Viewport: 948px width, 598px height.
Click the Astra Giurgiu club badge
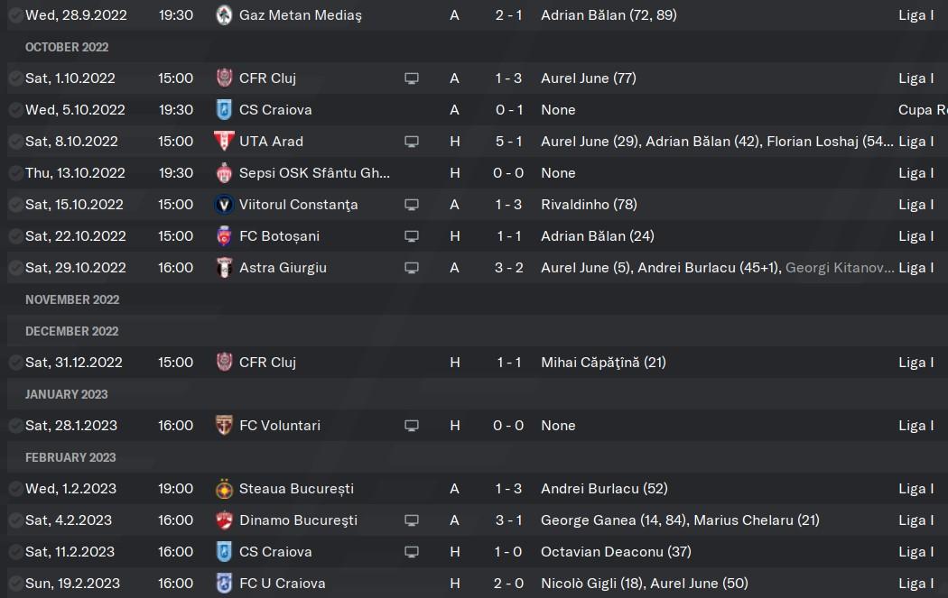224,268
